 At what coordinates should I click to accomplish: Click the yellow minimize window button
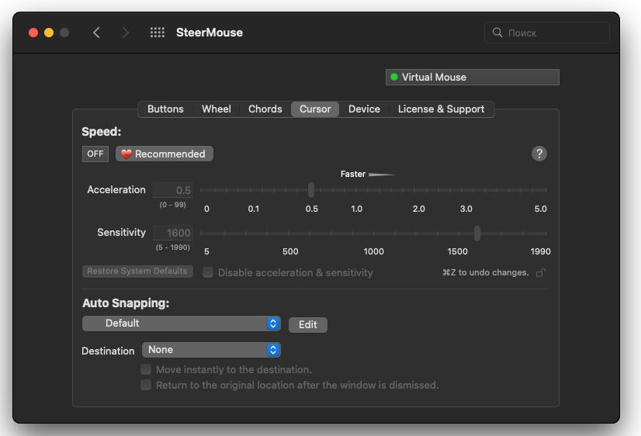click(49, 33)
